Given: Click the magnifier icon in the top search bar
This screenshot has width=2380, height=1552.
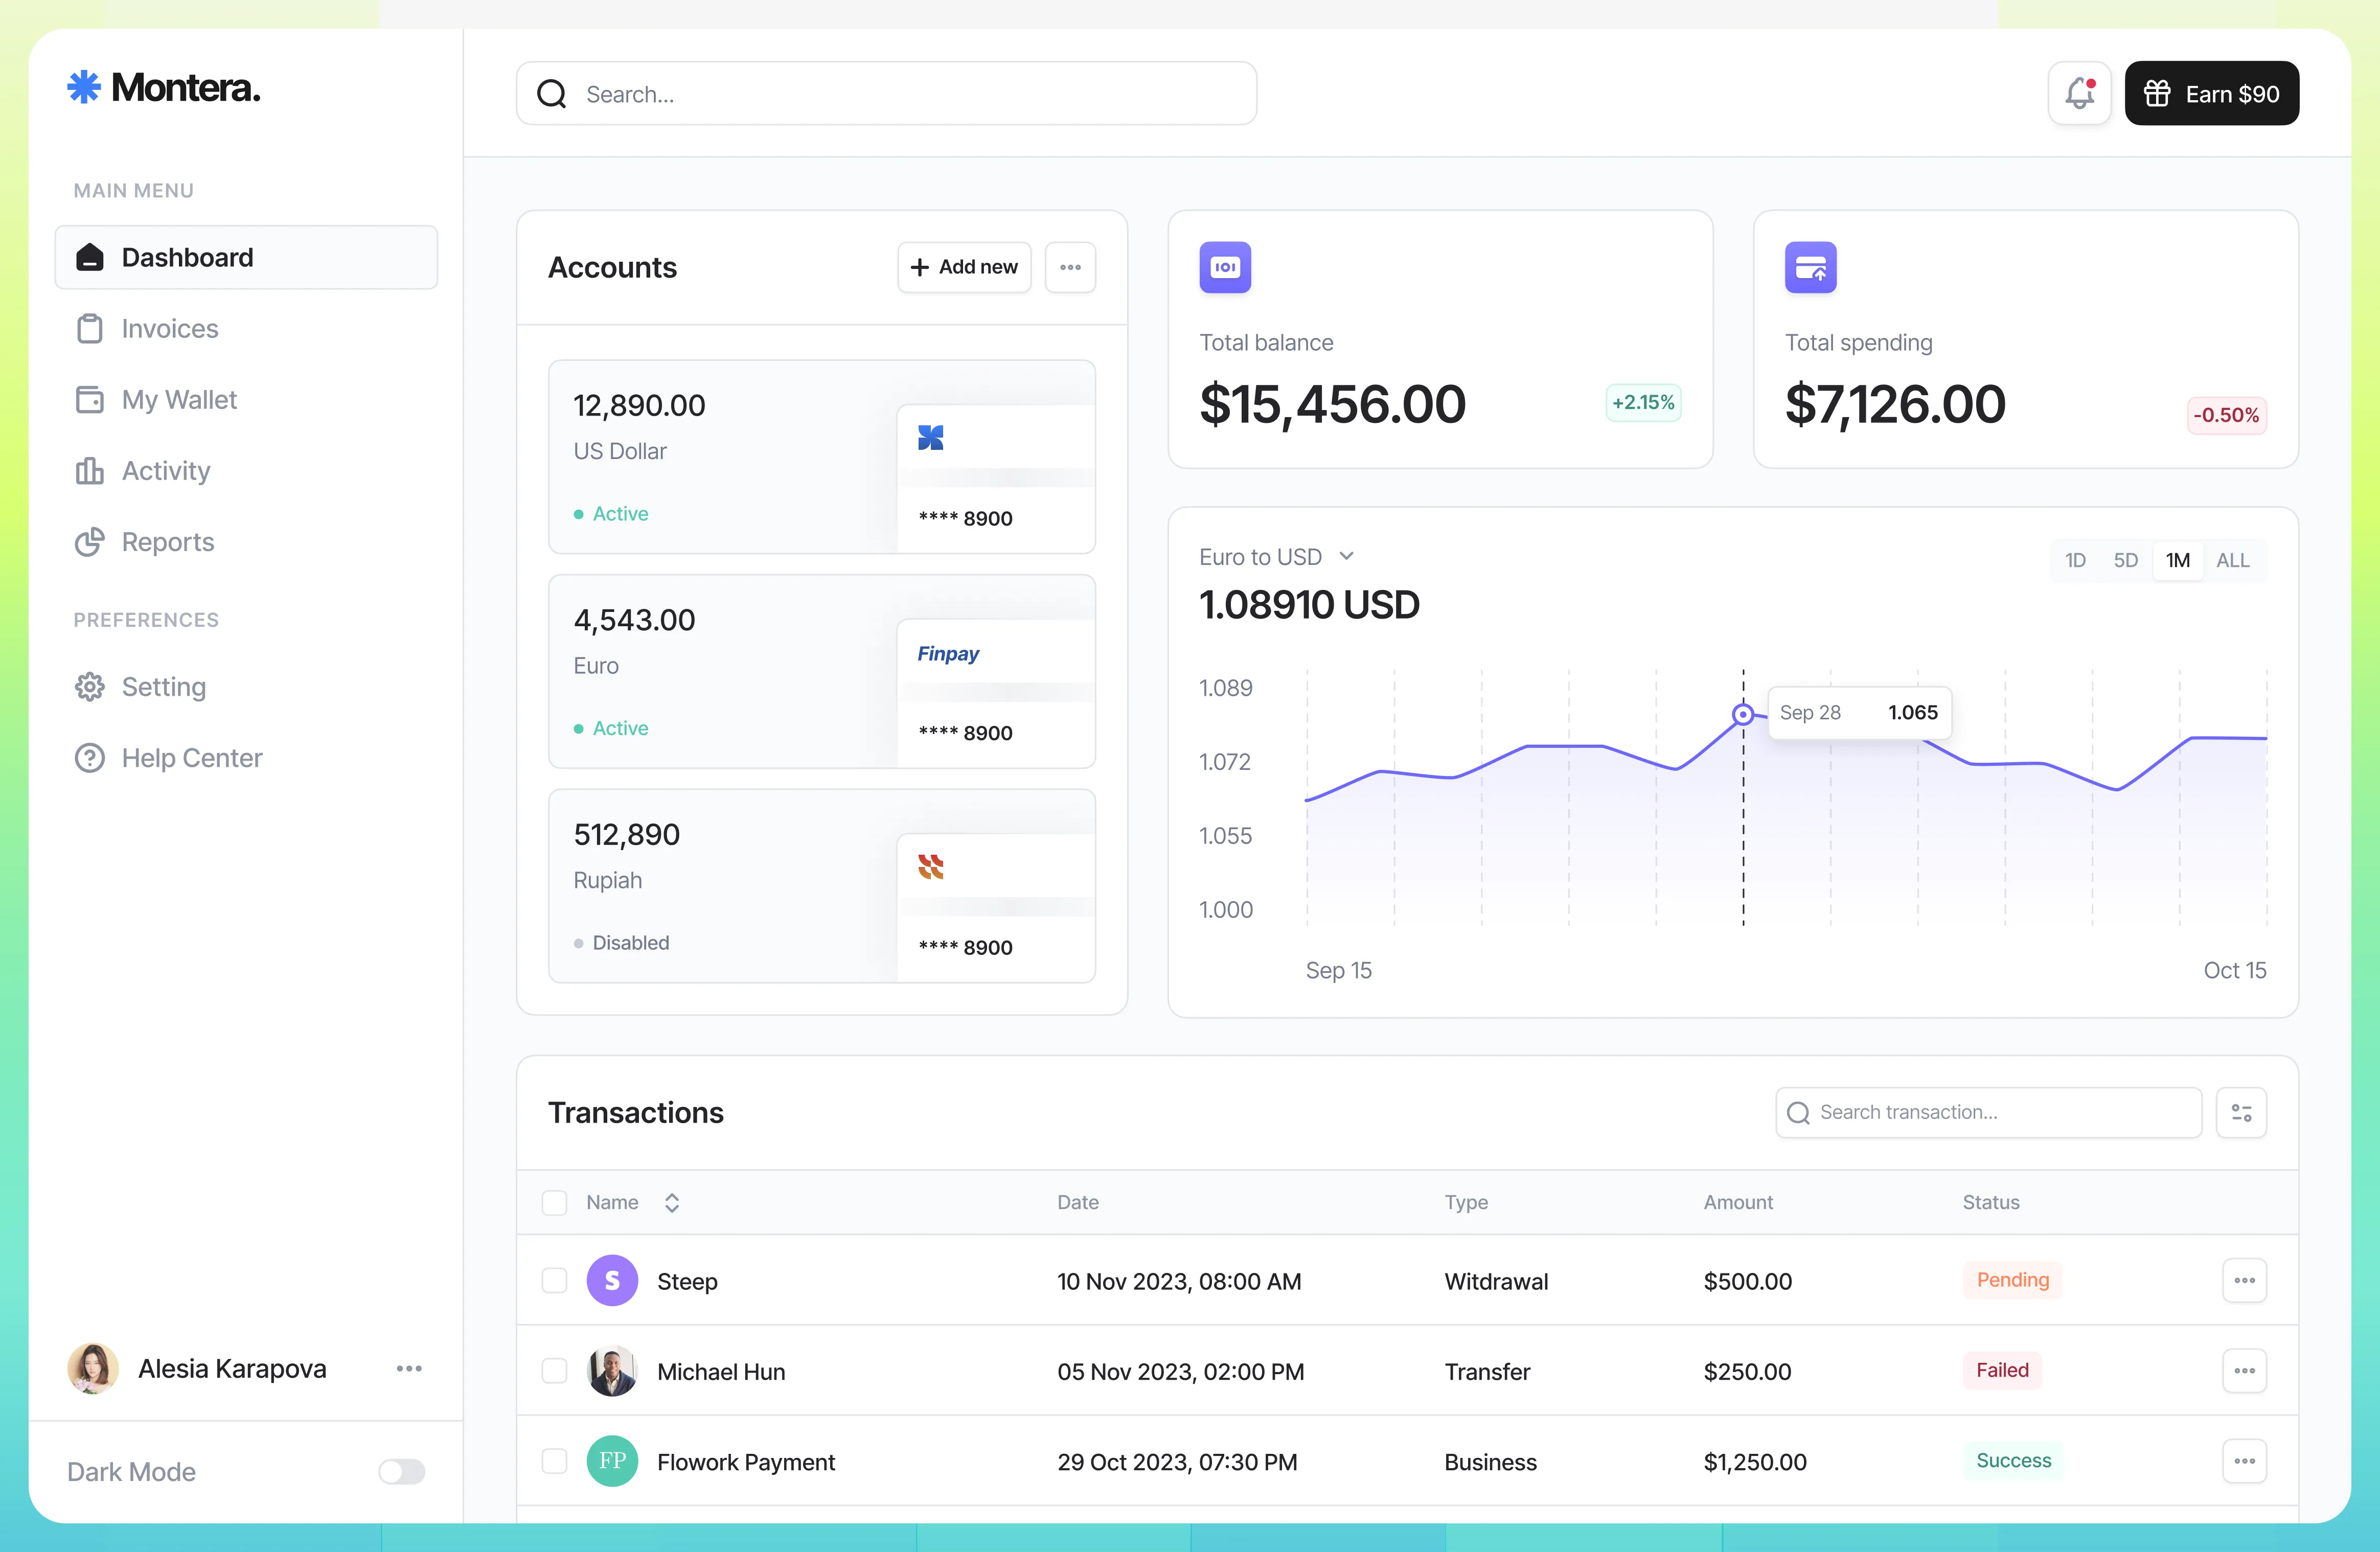Looking at the screenshot, I should click(552, 94).
